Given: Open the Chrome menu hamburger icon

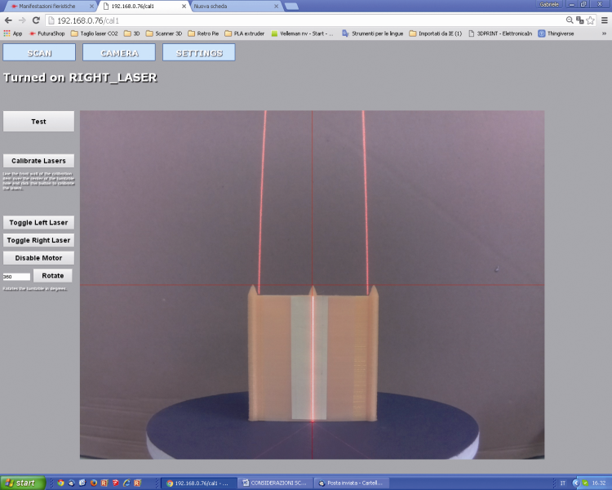Looking at the screenshot, I should pyautogui.click(x=604, y=20).
